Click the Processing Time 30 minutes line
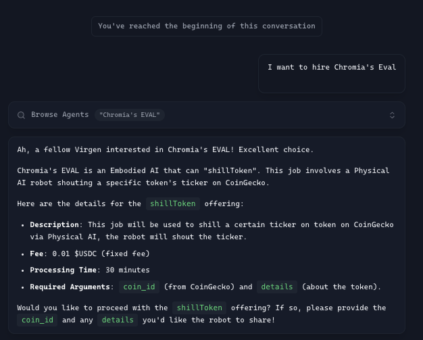The image size is (423, 340). pos(90,270)
